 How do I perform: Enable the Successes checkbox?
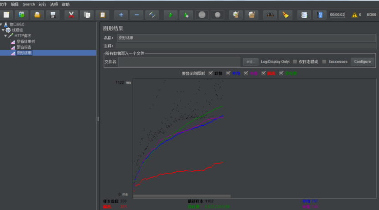pos(324,61)
